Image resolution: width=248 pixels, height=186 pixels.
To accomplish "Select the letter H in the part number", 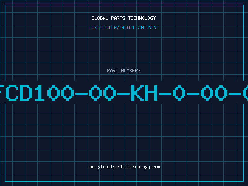I will 151,93.
